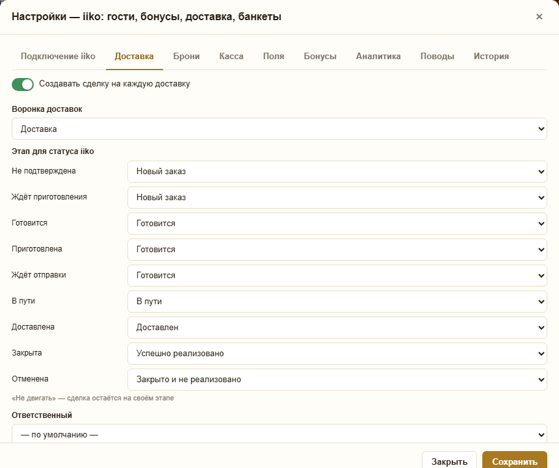Screen dimensions: 559x468
Task: Switch to the 'Брони' tab
Action: pyautogui.click(x=187, y=57)
